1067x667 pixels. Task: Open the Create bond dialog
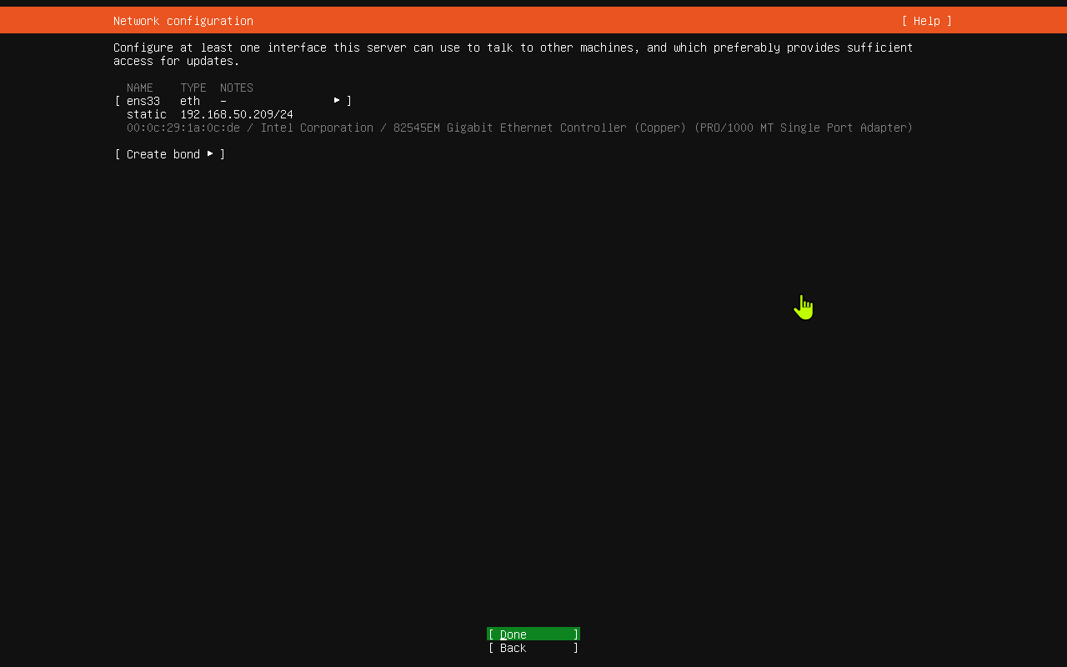pos(170,154)
